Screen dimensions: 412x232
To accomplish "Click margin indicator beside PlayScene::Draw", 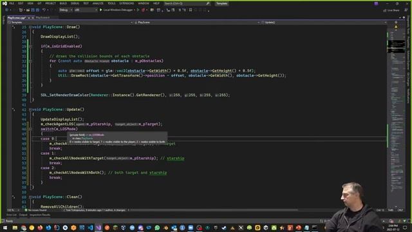I will (14, 27).
